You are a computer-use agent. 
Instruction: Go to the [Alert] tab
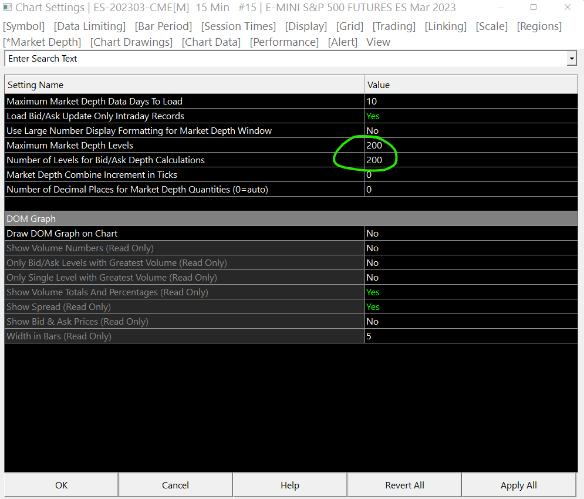(343, 42)
